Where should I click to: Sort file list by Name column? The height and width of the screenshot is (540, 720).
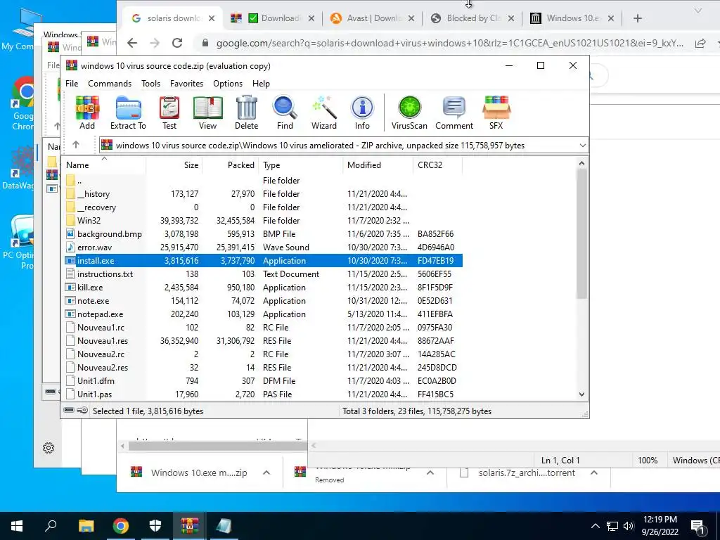tap(104, 165)
